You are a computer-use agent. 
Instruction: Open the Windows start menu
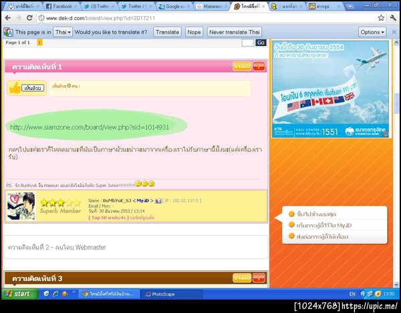[x=20, y=294]
